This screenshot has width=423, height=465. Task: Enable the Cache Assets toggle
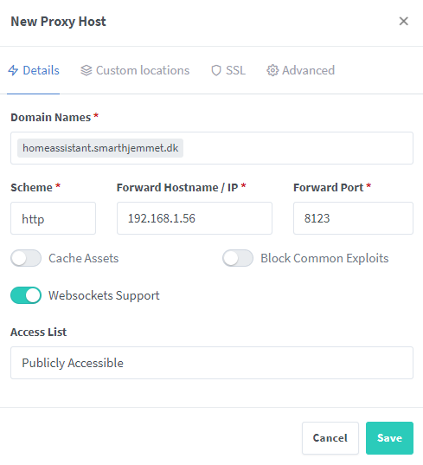coord(26,258)
